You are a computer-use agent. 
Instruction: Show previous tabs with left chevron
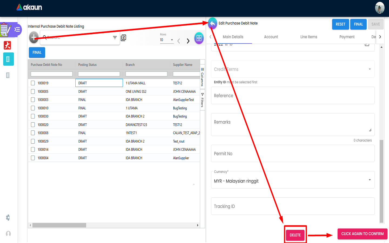210,37
